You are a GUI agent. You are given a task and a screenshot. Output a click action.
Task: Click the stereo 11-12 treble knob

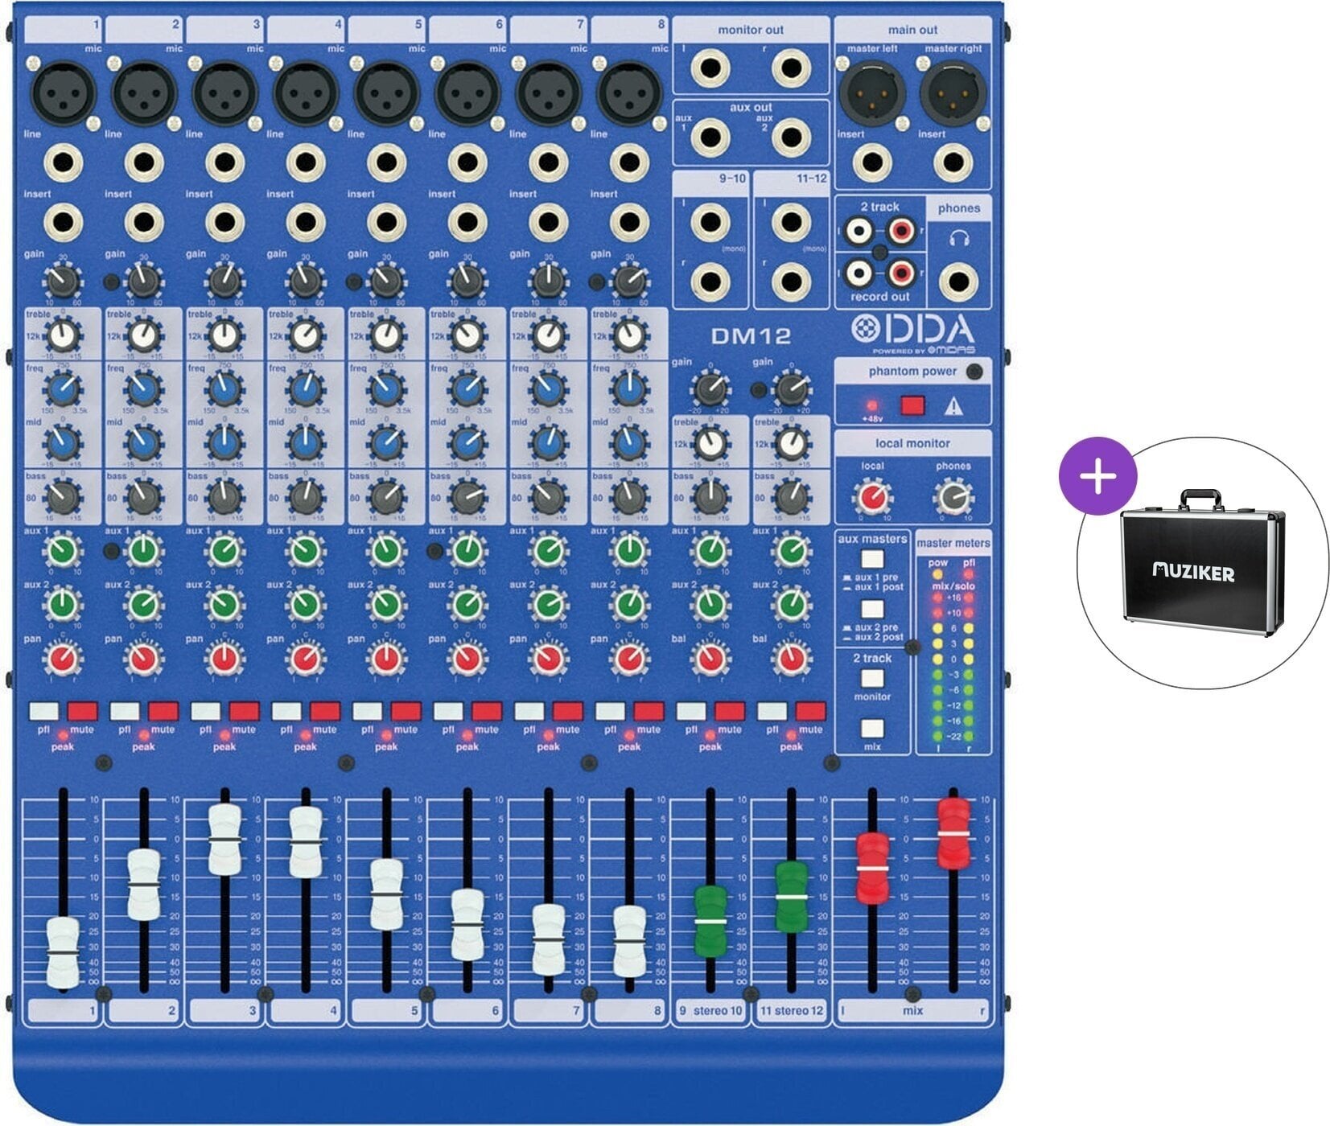791,443
